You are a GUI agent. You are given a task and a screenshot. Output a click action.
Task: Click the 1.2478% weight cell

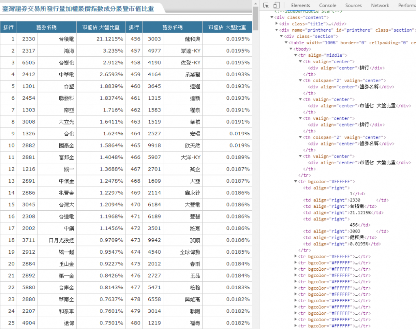coord(101,181)
